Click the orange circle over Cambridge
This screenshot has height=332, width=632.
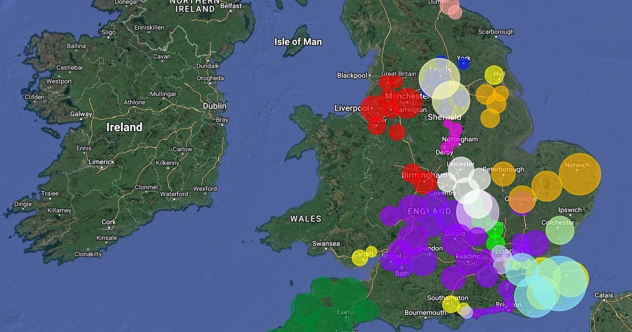coord(522,200)
